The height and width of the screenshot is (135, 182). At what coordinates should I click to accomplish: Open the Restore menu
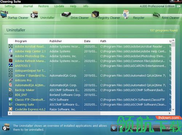tap(43, 6)
